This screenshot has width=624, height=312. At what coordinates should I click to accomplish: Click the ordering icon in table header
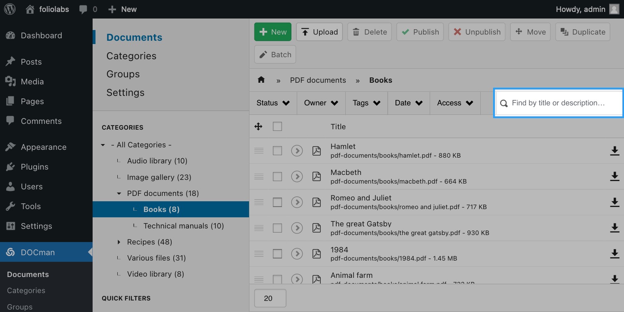pyautogui.click(x=258, y=126)
